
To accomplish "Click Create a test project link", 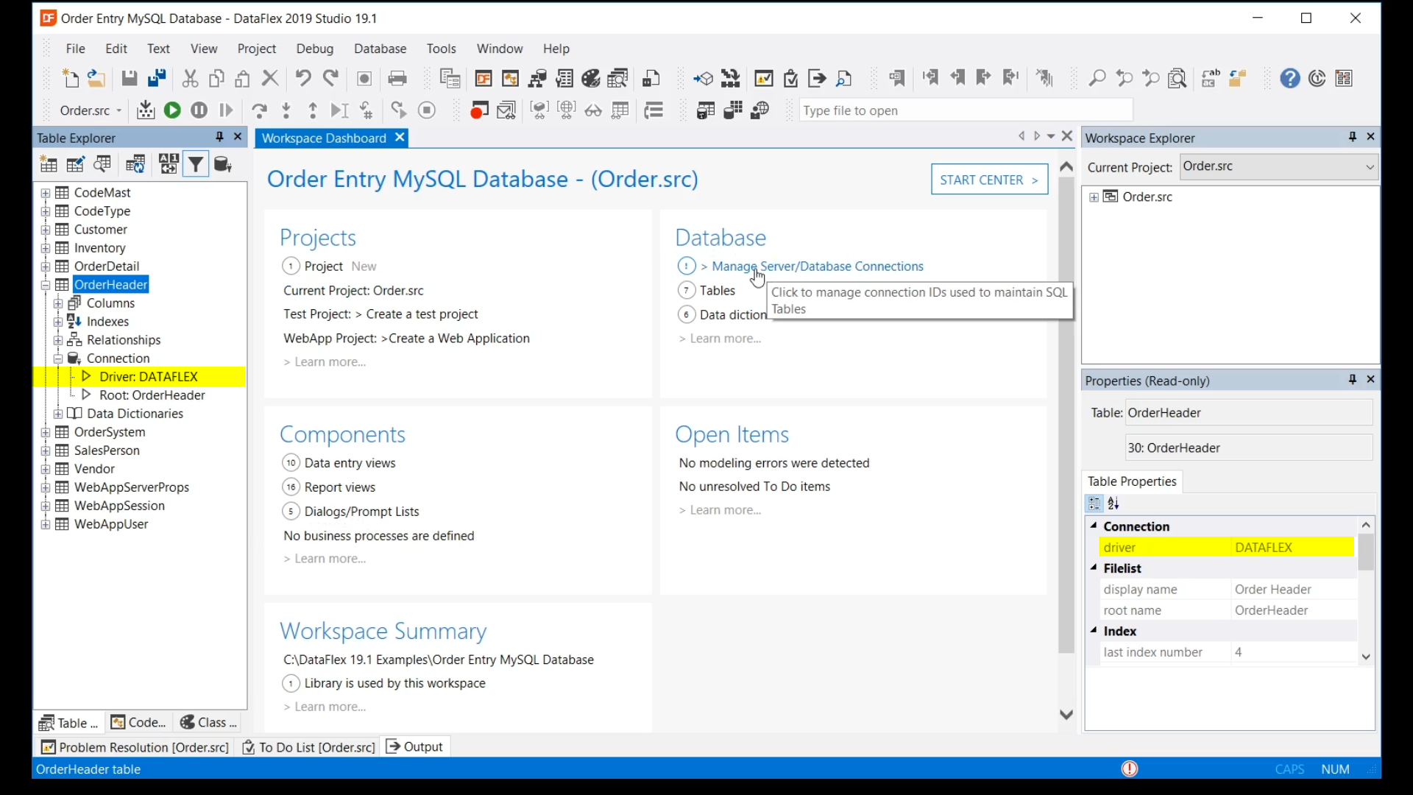I will 422,314.
